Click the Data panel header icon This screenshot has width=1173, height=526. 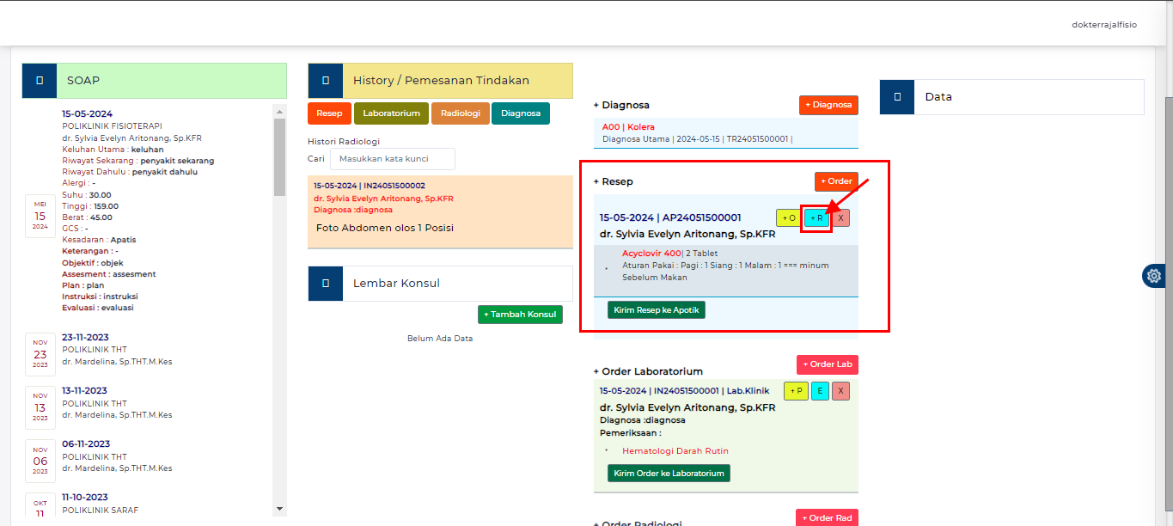click(x=896, y=97)
